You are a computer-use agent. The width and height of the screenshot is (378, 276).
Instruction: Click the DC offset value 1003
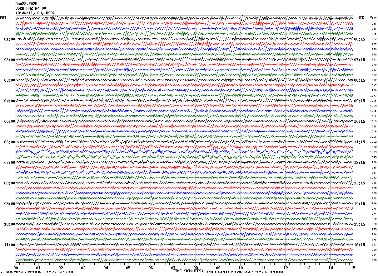coord(373,96)
